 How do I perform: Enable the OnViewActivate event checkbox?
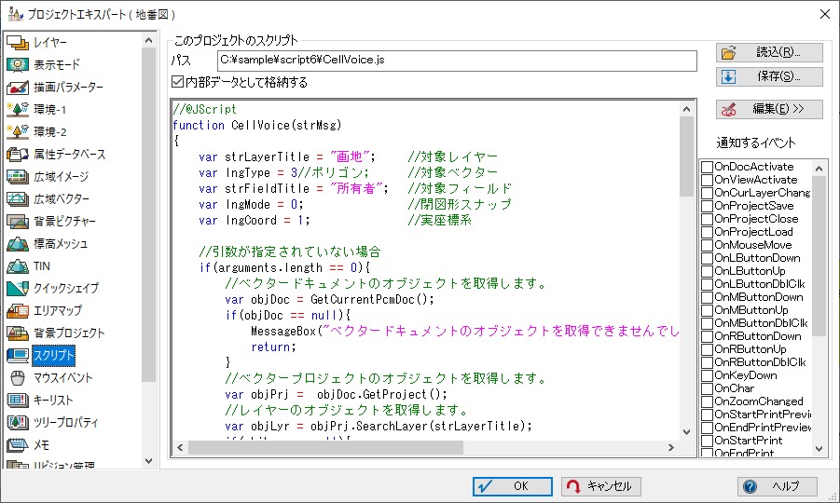[707, 180]
